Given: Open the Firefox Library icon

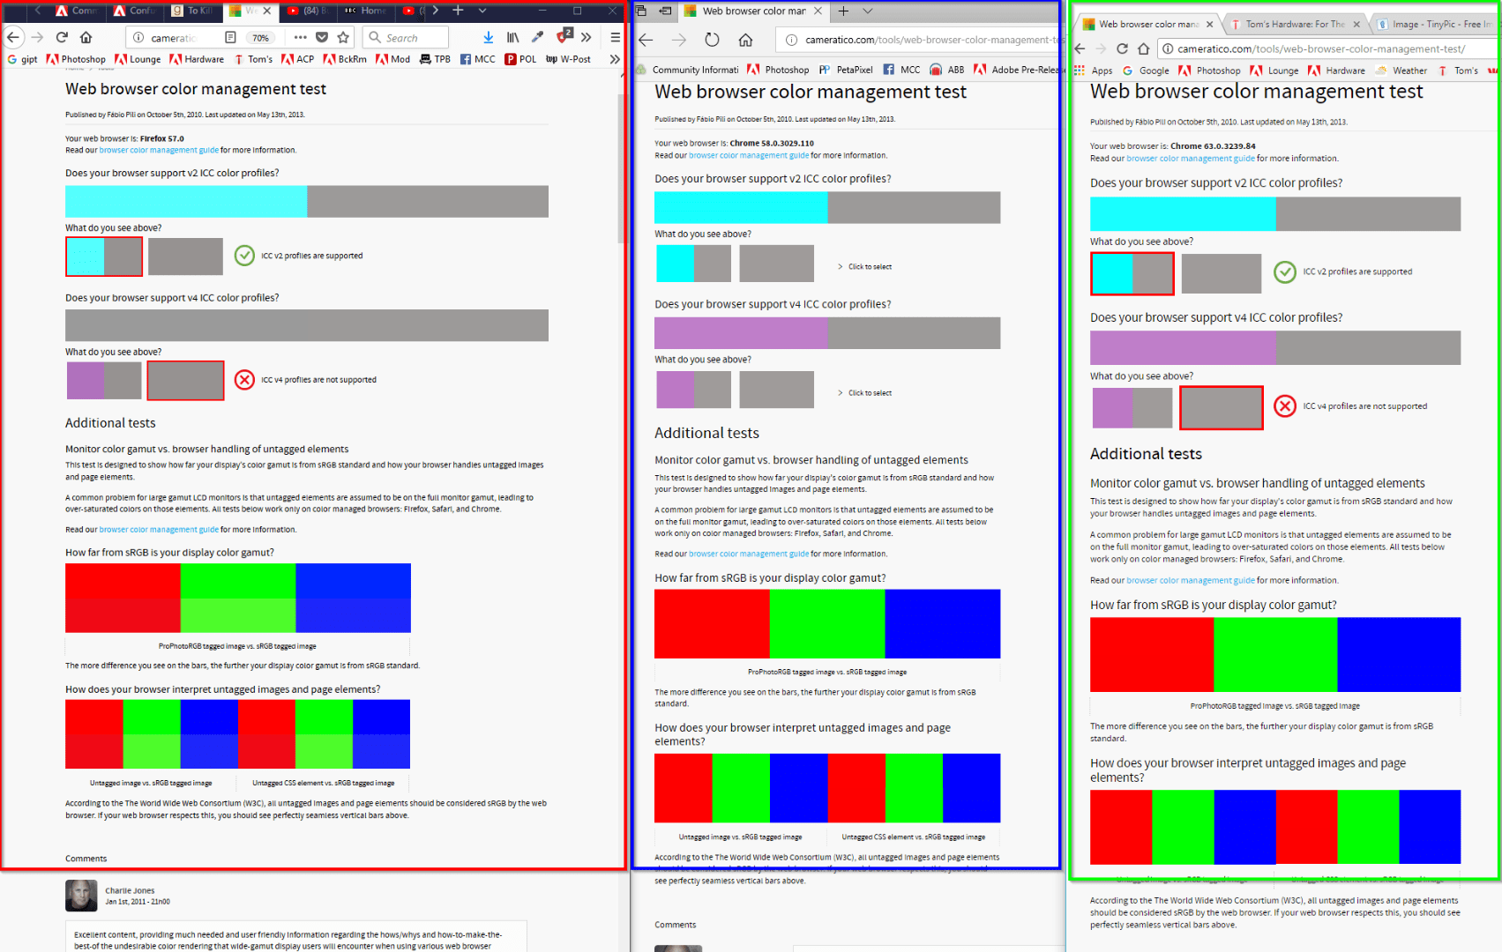Looking at the screenshot, I should (x=512, y=37).
